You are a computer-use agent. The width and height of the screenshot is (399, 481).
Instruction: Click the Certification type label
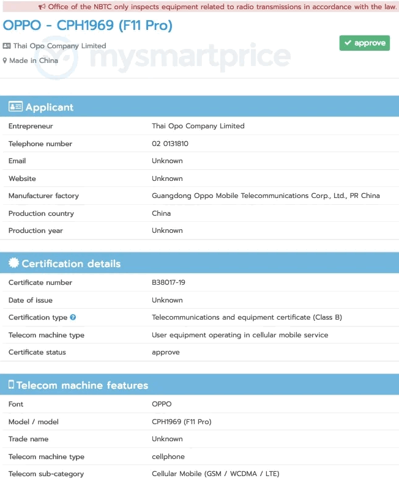(x=38, y=317)
